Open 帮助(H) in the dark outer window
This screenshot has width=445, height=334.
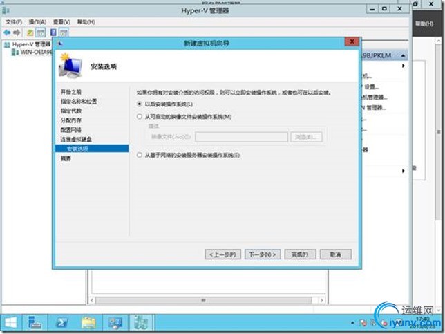click(424, 24)
